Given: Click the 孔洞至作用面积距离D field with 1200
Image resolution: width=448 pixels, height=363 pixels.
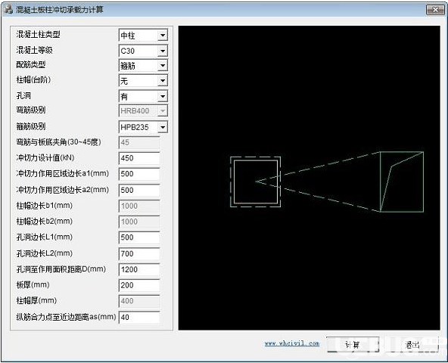Looking at the screenshot, I should click(x=139, y=269).
